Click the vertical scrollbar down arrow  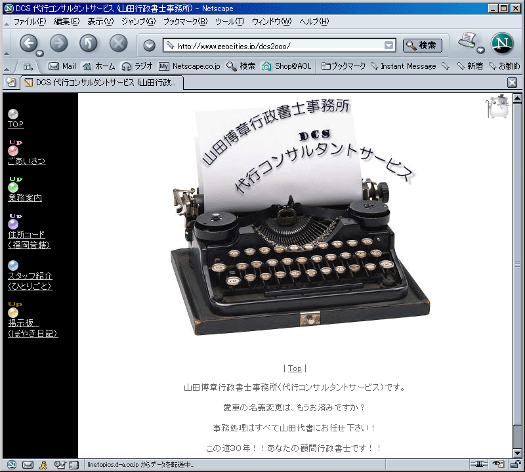coord(517,453)
